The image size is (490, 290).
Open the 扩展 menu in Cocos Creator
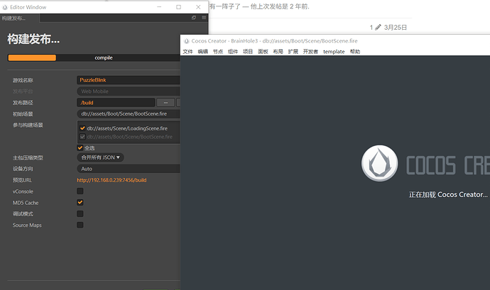pyautogui.click(x=293, y=52)
